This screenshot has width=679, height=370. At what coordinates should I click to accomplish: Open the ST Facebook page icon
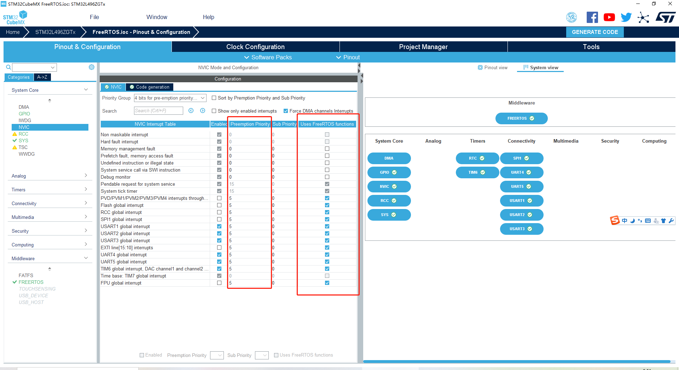pyautogui.click(x=592, y=17)
